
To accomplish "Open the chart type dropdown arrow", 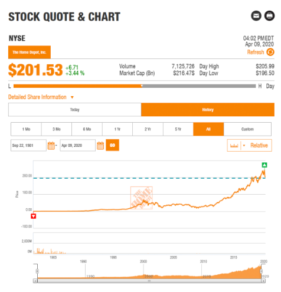I will click(x=244, y=146).
